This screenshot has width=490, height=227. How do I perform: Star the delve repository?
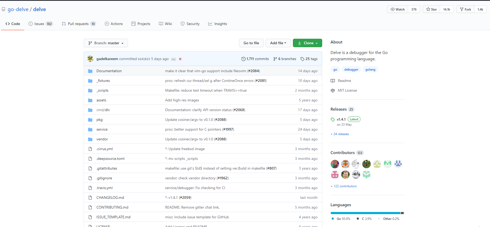click(431, 9)
